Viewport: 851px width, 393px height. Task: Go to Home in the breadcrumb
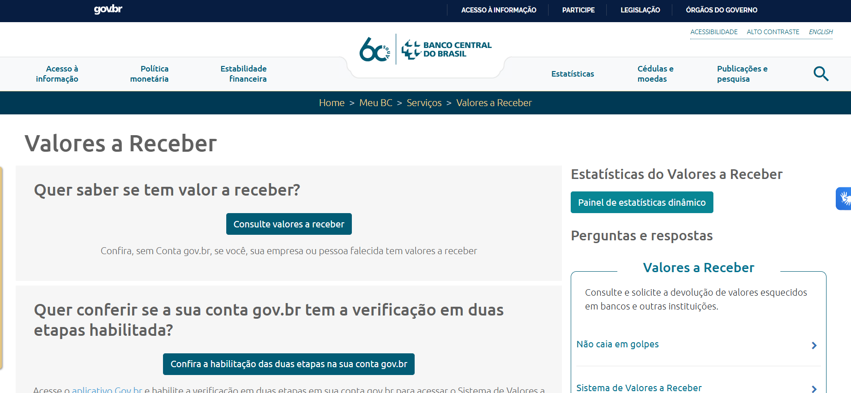(x=332, y=103)
